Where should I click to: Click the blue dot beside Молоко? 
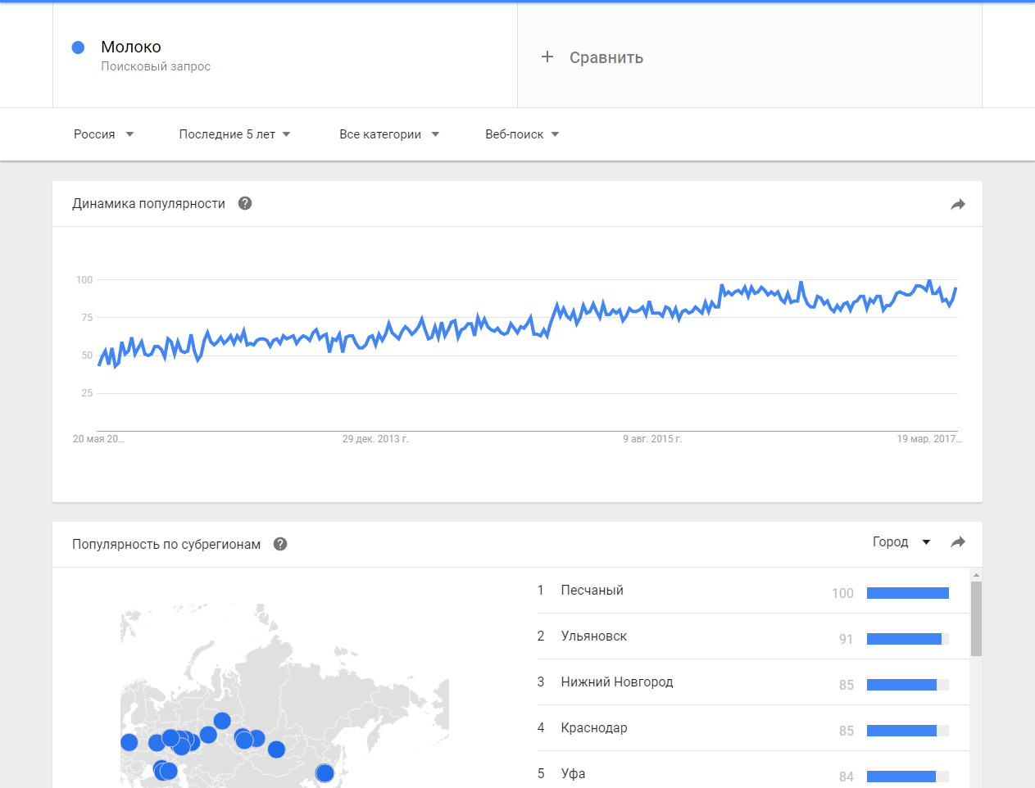pyautogui.click(x=79, y=48)
